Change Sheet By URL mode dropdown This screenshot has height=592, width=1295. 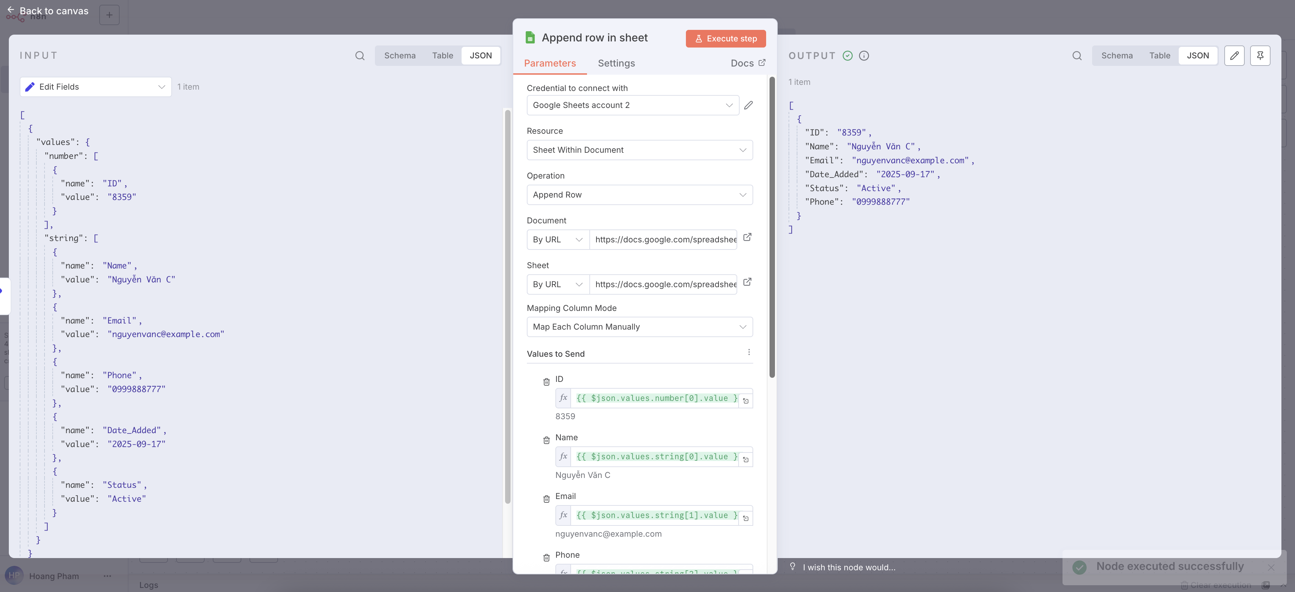(558, 284)
